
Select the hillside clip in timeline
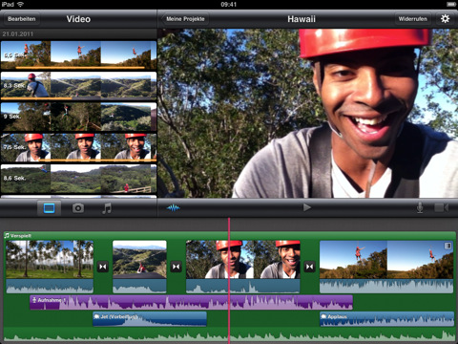click(x=139, y=267)
